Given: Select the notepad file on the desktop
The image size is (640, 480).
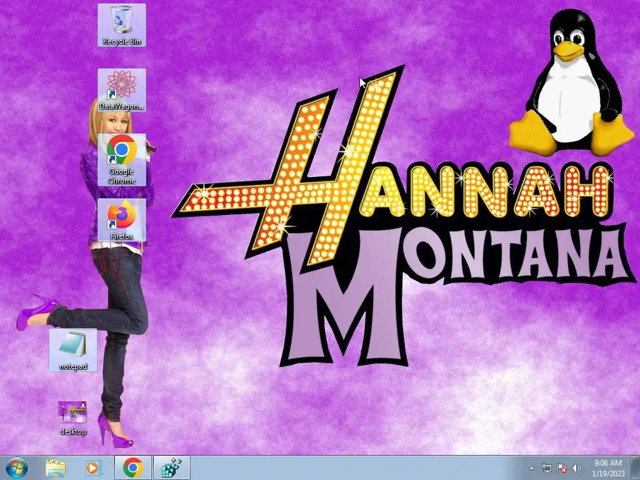Looking at the screenshot, I should (73, 350).
